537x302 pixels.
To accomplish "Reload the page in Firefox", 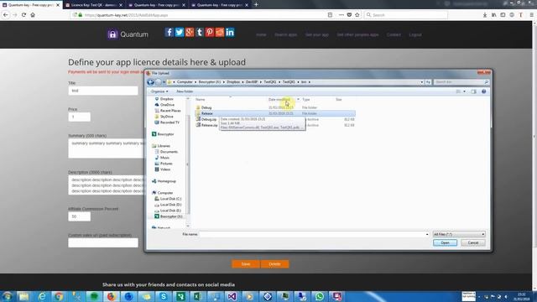I will (x=23, y=15).
